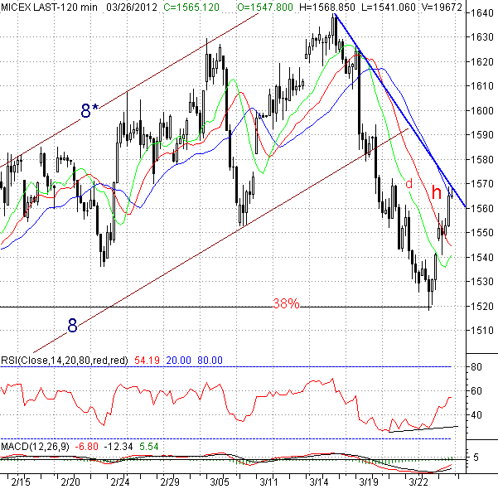The width and height of the screenshot is (498, 489).
Task: Click the 1510 price axis label
Action: click(481, 331)
